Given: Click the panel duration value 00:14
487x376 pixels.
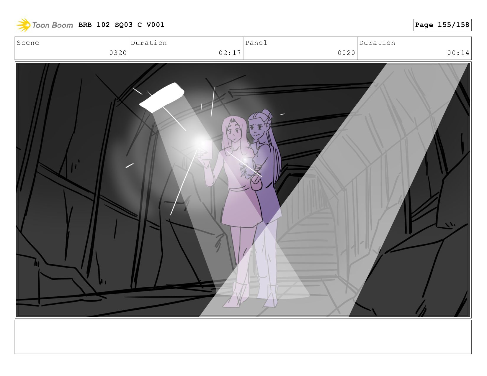Looking at the screenshot, I should coord(458,53).
